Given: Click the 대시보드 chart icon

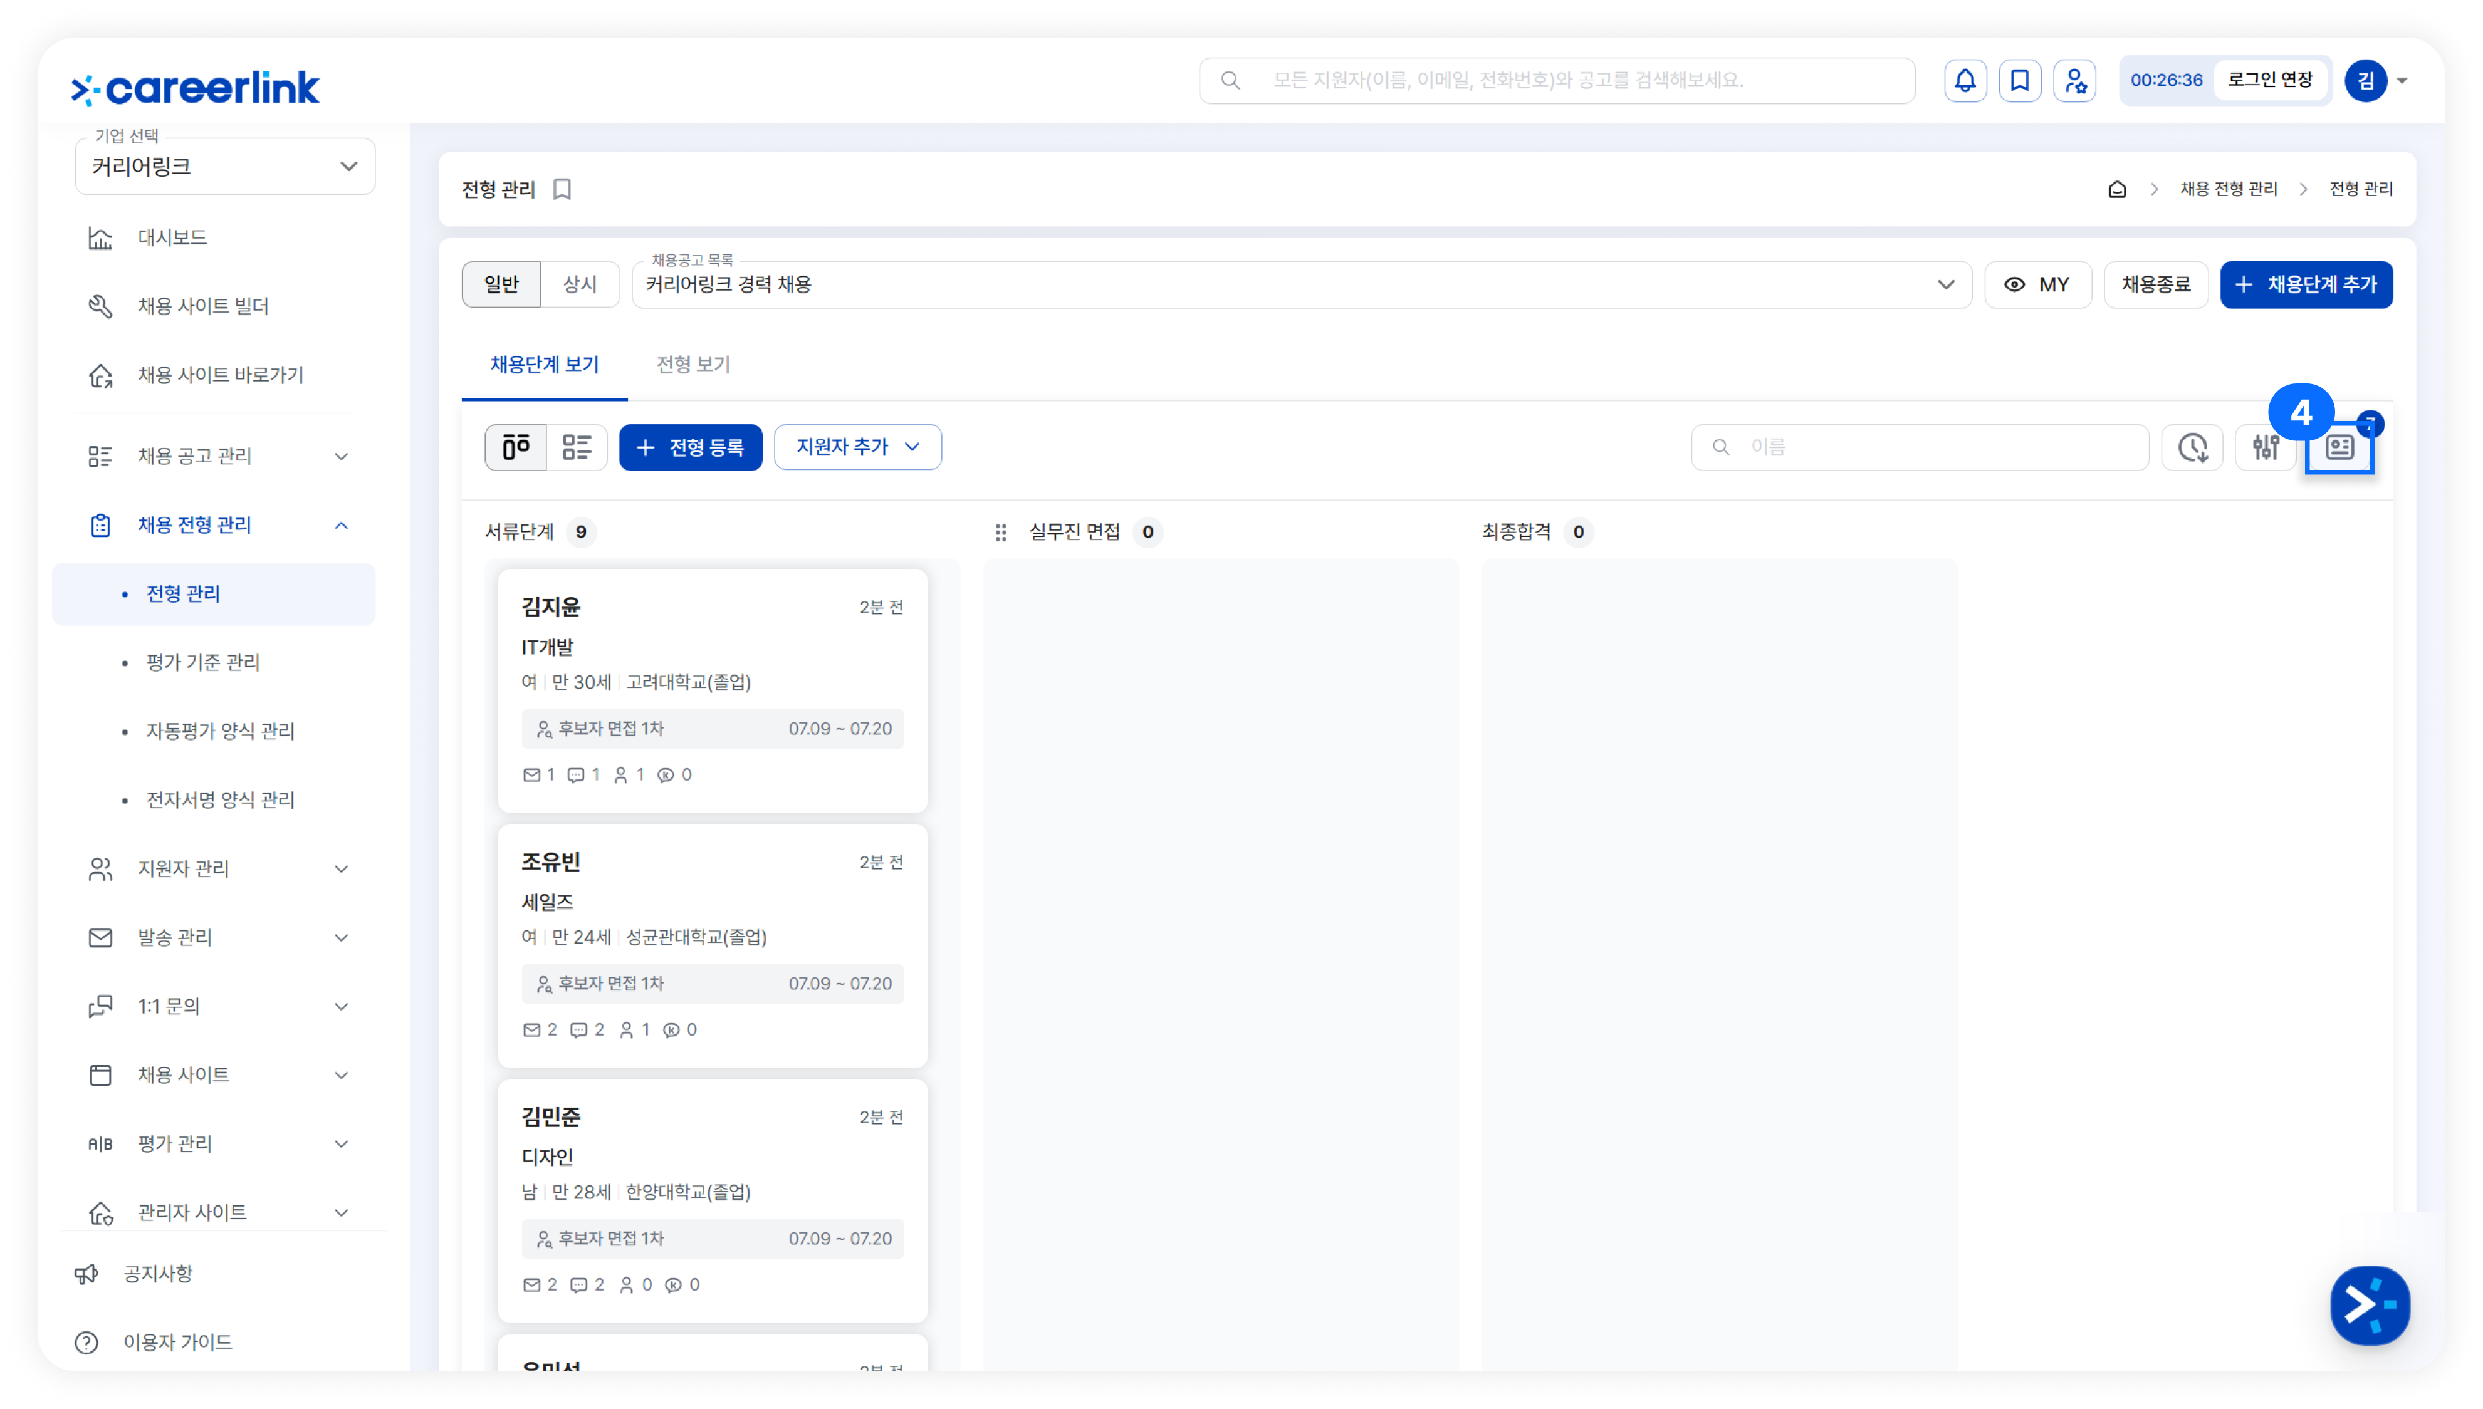Looking at the screenshot, I should (x=101, y=238).
